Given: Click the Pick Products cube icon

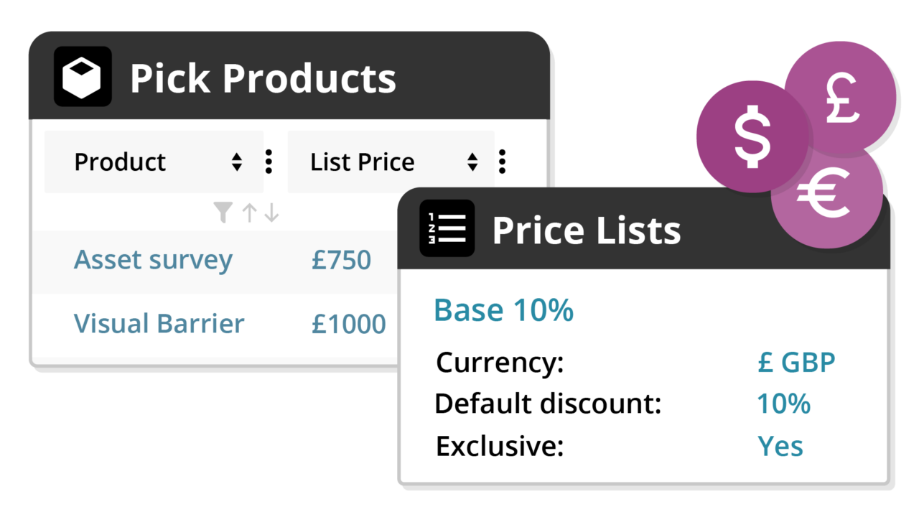Looking at the screenshot, I should (83, 77).
